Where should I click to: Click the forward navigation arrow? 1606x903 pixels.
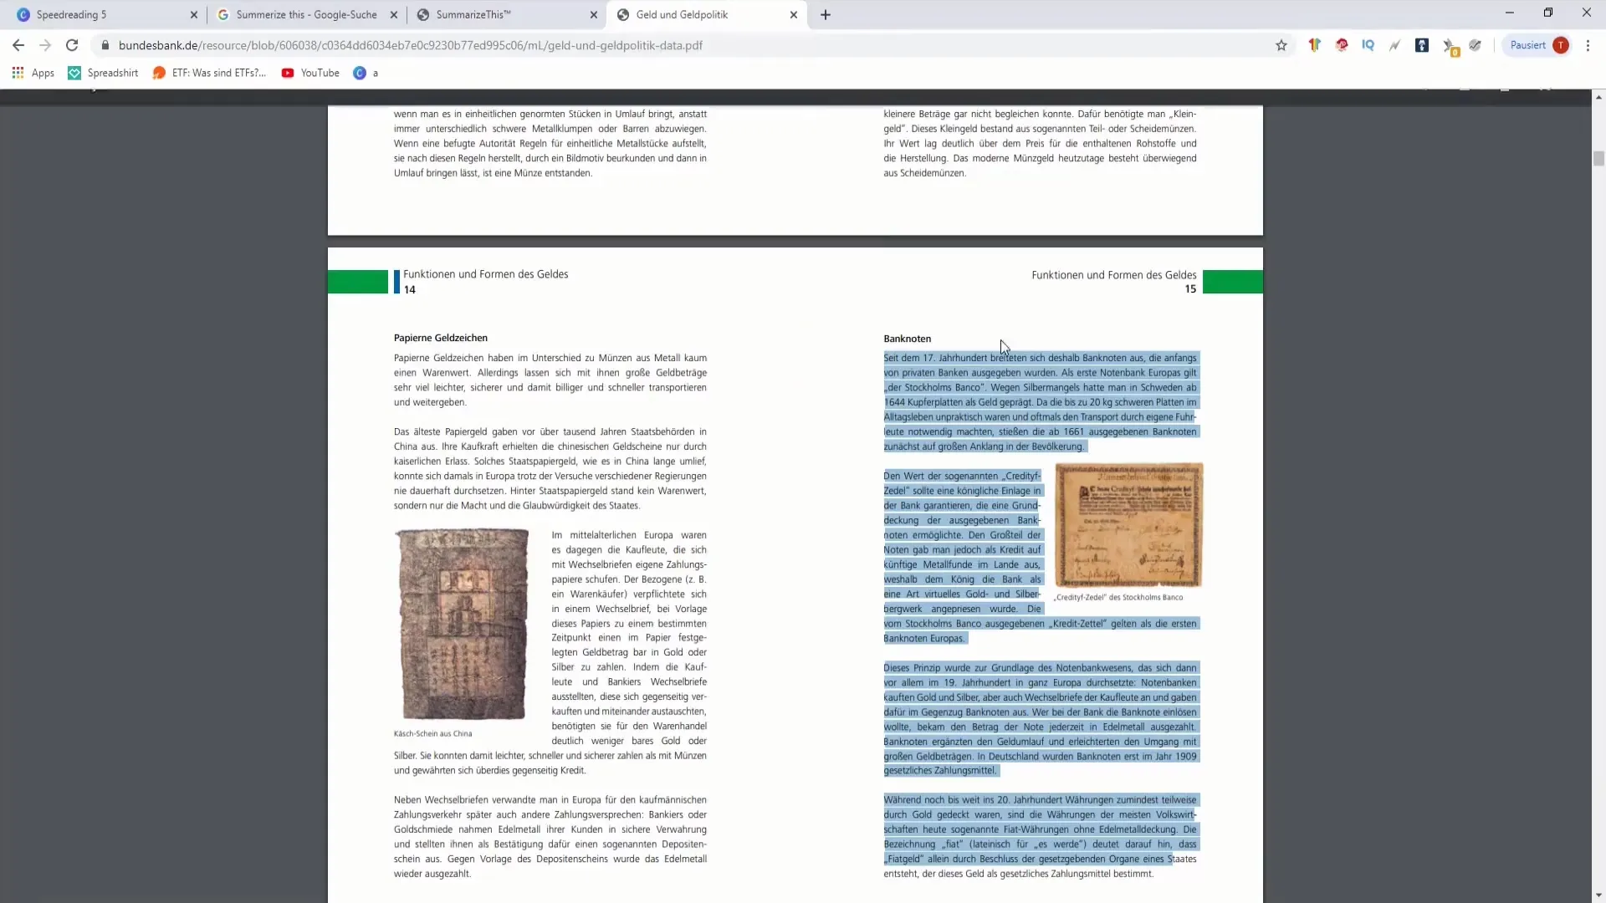click(x=44, y=45)
